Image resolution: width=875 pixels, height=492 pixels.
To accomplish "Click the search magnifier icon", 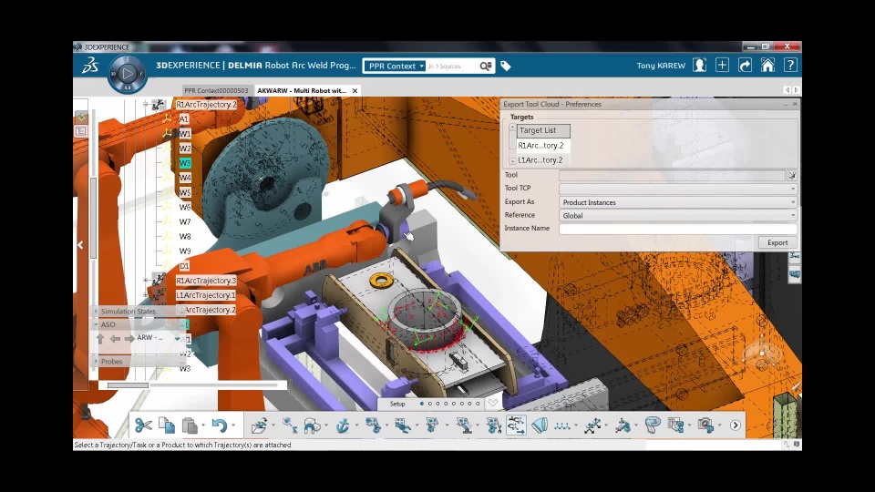I will coord(486,66).
